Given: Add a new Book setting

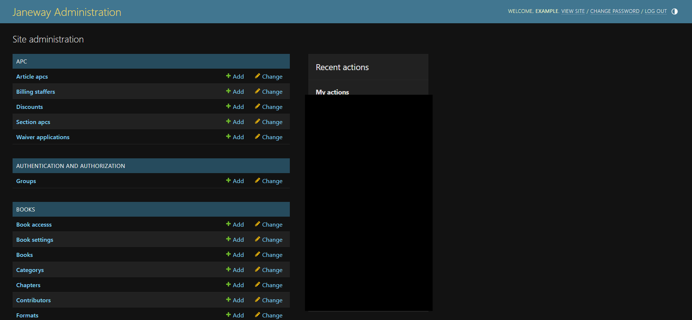Looking at the screenshot, I should click(235, 240).
